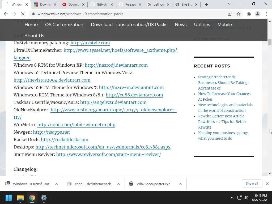Close the Release tab
This screenshot has width=272, height=204.
pos(140,5)
